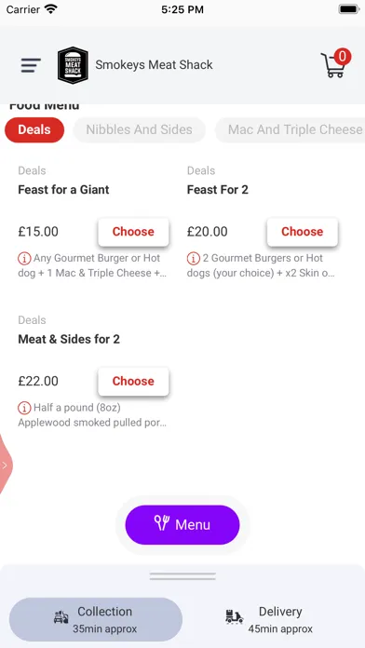Choose the Meat & Sides for 2 deal

tap(133, 381)
